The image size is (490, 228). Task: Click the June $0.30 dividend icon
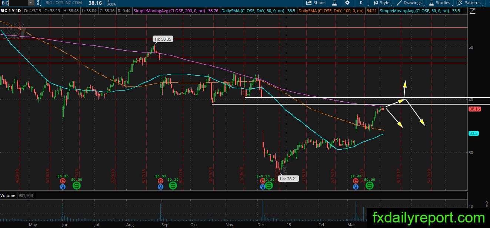[76, 186]
